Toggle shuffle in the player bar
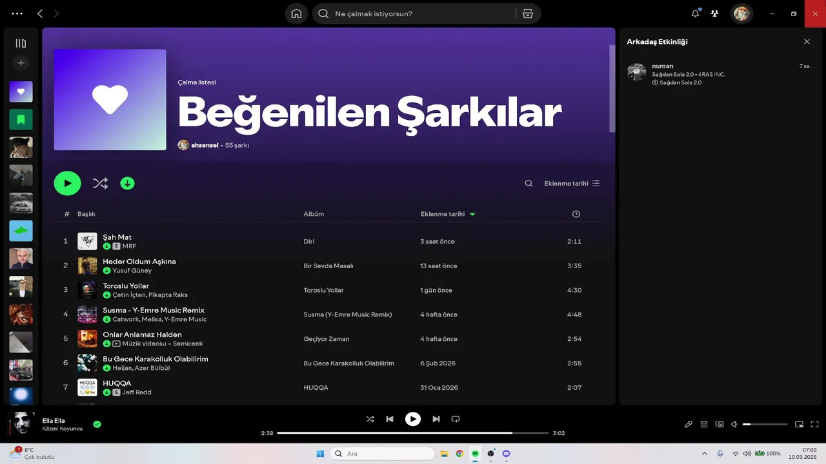Image resolution: width=826 pixels, height=464 pixels. pyautogui.click(x=370, y=419)
